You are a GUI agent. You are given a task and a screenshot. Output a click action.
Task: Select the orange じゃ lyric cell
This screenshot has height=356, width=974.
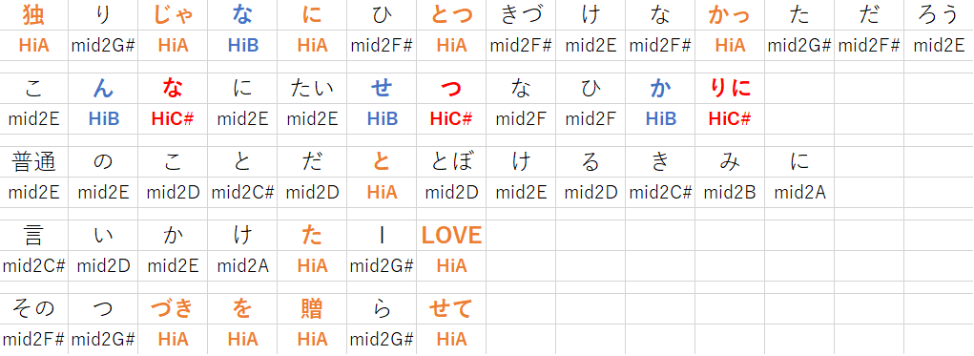pyautogui.click(x=174, y=15)
